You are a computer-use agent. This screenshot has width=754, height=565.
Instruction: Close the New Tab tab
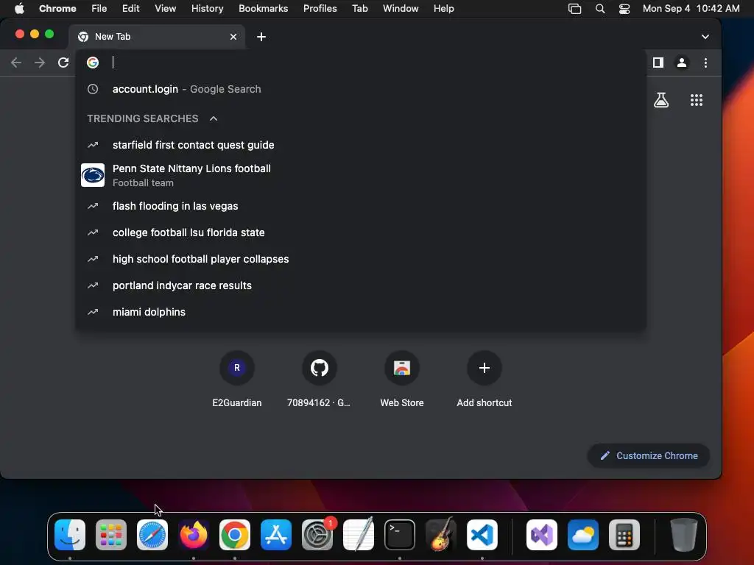233,37
